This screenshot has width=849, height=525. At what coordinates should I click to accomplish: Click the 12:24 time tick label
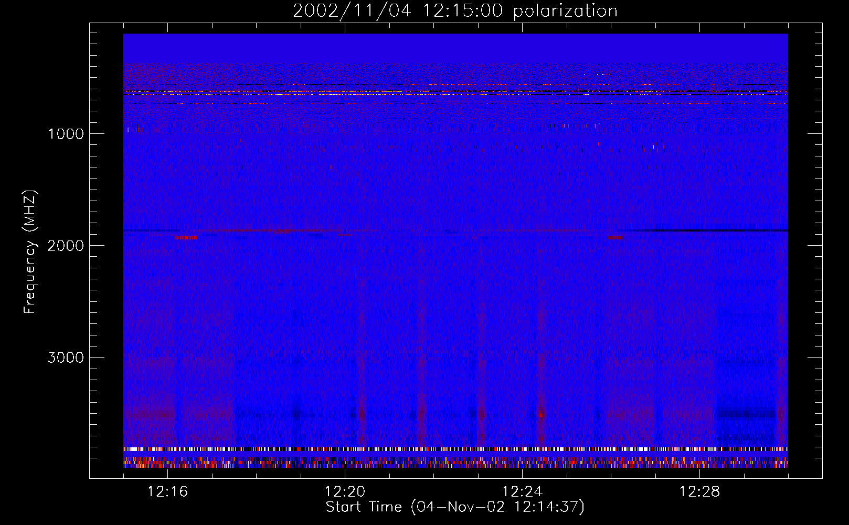(522, 492)
